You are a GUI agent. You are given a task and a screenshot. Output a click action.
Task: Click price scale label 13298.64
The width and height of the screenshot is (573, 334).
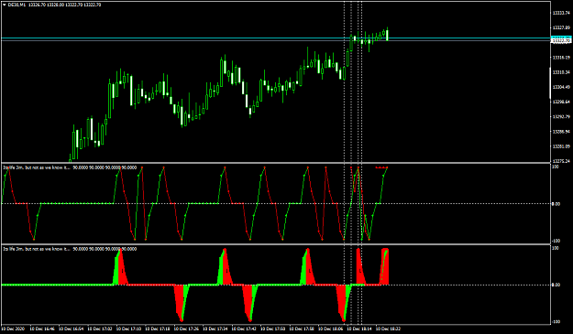(x=561, y=102)
